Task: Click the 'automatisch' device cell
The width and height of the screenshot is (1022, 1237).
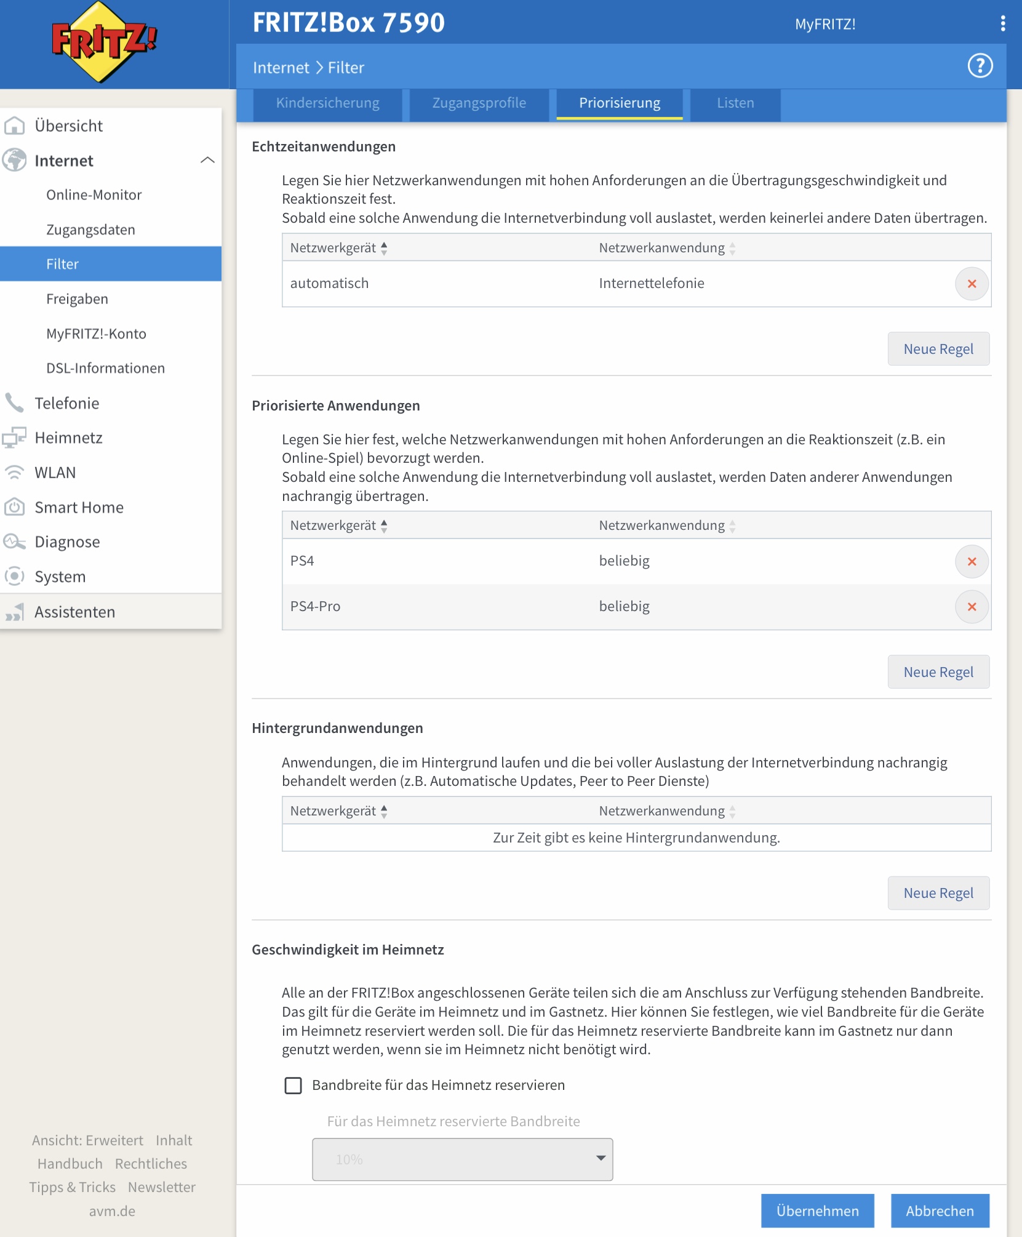Action: pyautogui.click(x=329, y=284)
